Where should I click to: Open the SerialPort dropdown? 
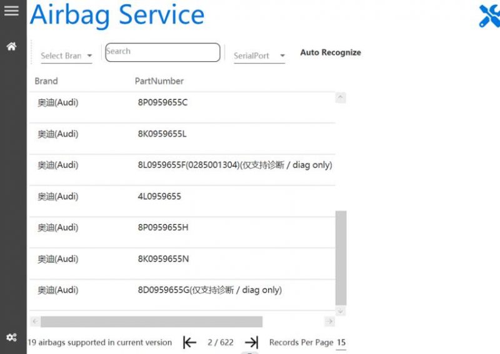(259, 56)
